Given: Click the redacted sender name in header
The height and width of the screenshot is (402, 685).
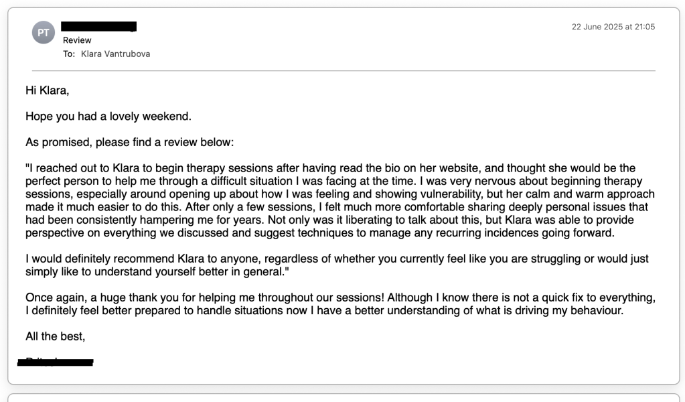Looking at the screenshot, I should click(x=98, y=27).
